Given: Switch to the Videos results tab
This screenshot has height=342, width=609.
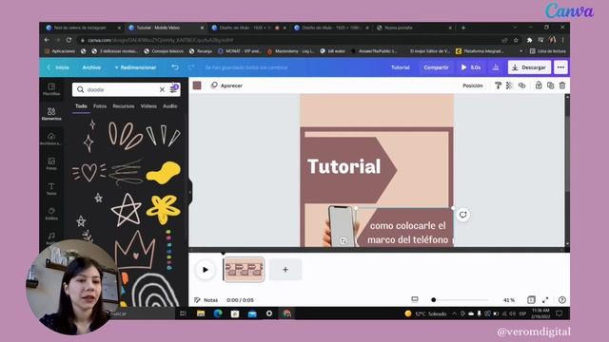Looking at the screenshot, I should [x=148, y=105].
